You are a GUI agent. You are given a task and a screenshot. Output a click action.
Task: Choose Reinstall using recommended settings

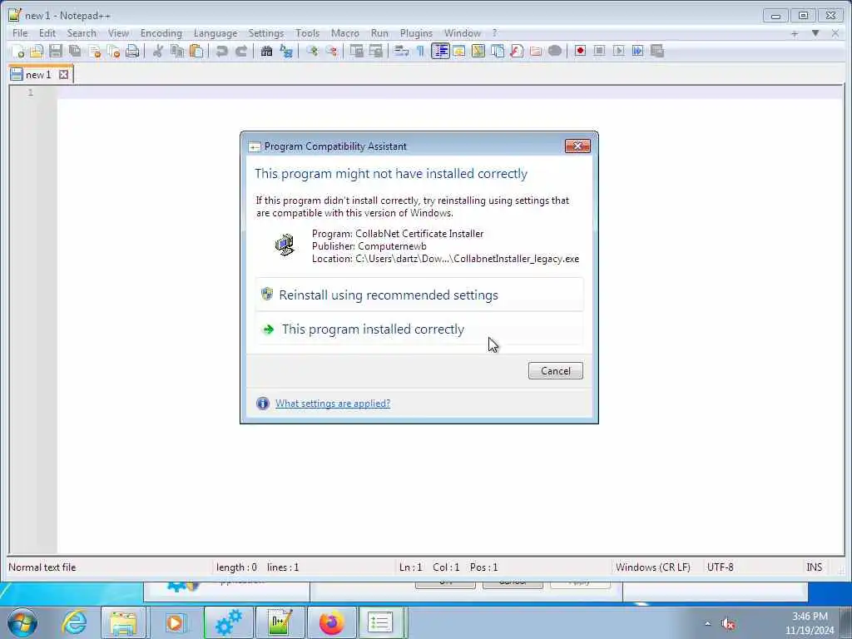click(x=419, y=295)
